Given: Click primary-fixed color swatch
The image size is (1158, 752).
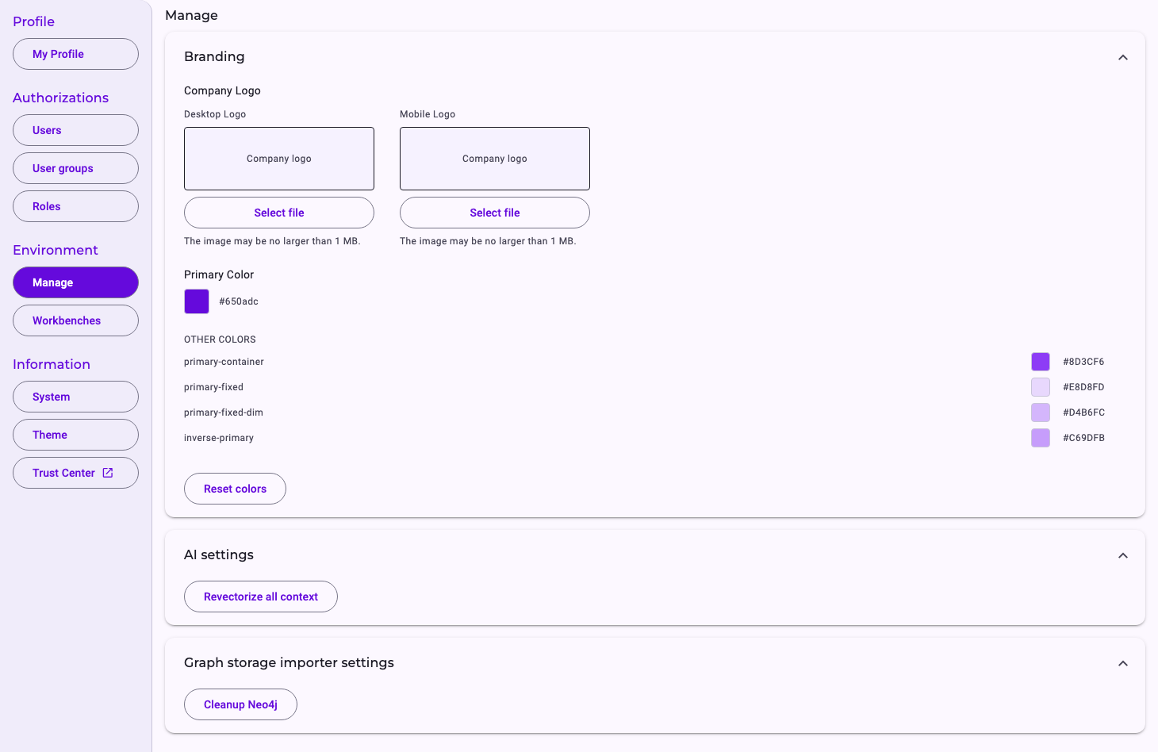Looking at the screenshot, I should [x=1041, y=387].
